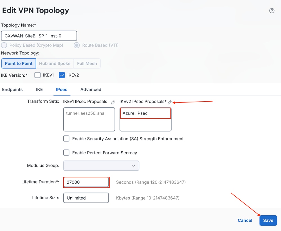281x231 pixels.
Task: Select Policy Based (Crypto Map) radio button
Action: tap(4, 45)
